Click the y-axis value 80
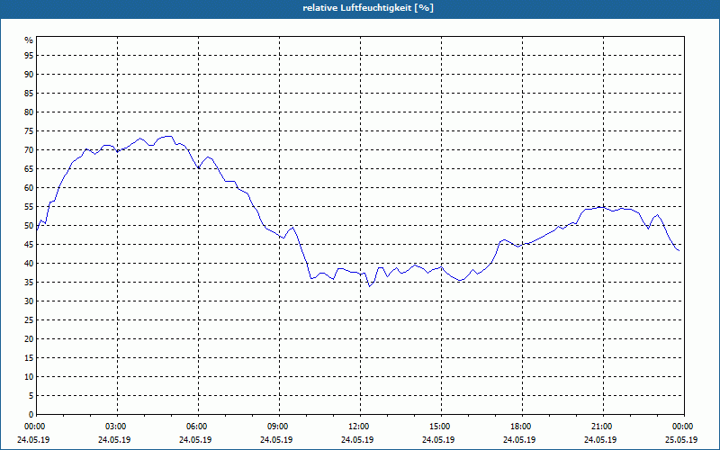This screenshot has width=720, height=450. [x=29, y=112]
